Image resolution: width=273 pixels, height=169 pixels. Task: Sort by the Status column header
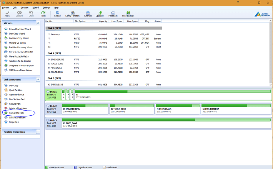point(156,21)
